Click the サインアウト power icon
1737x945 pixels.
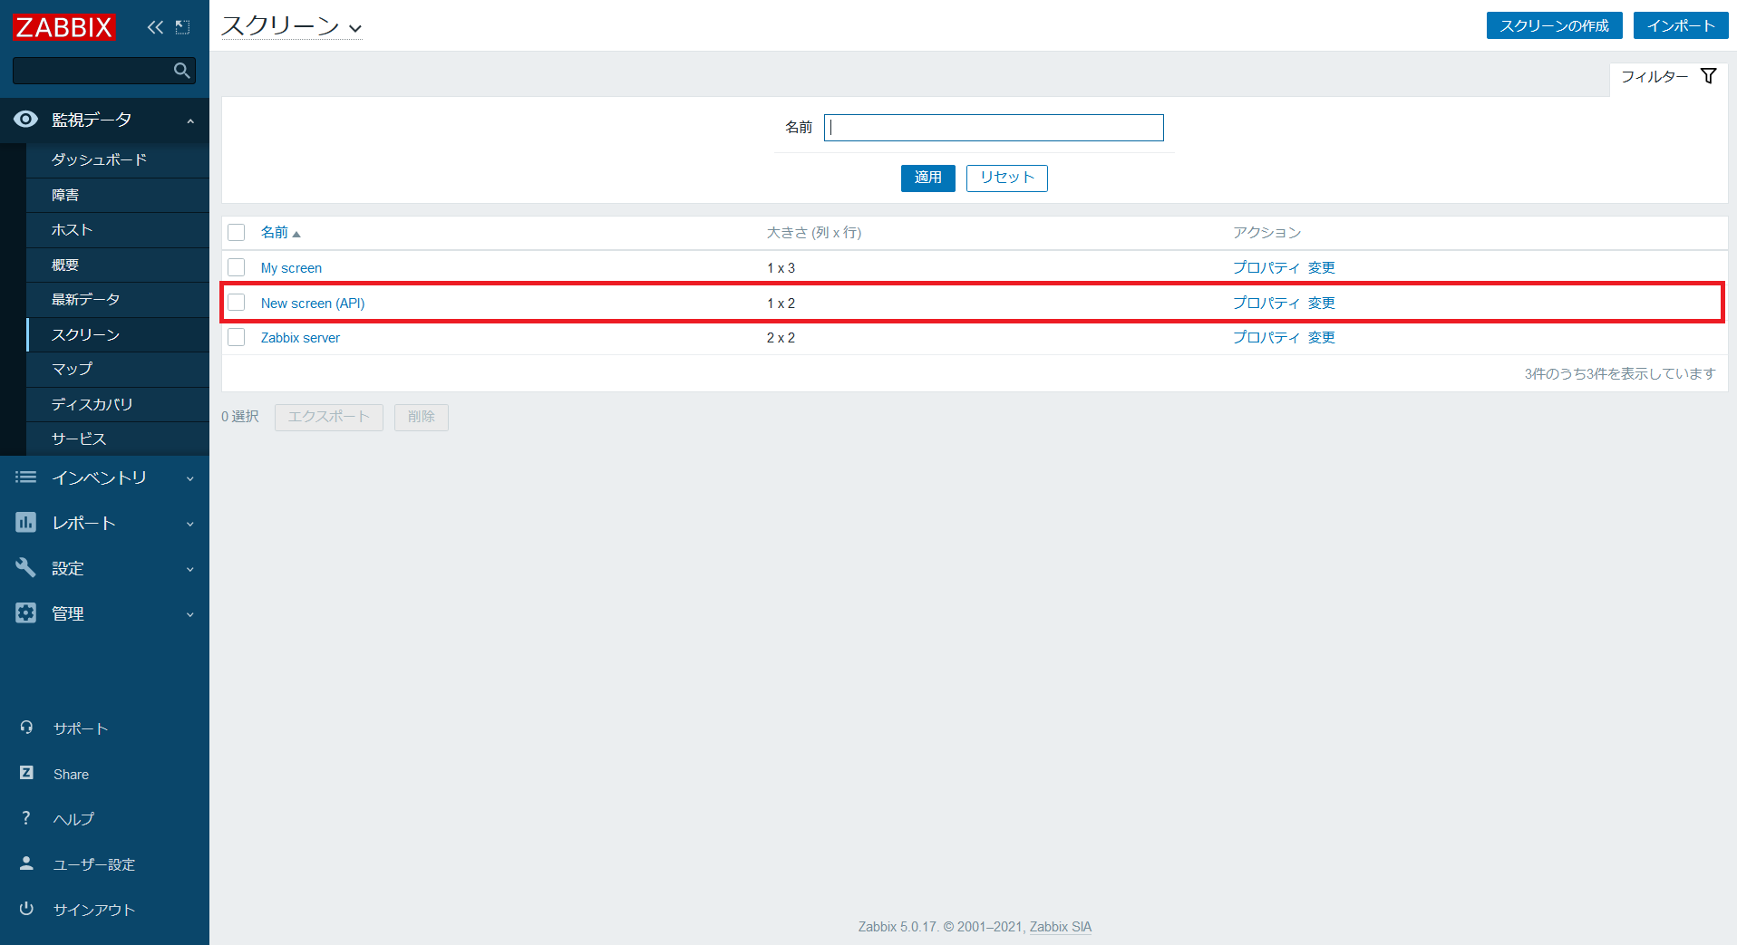coord(26,909)
